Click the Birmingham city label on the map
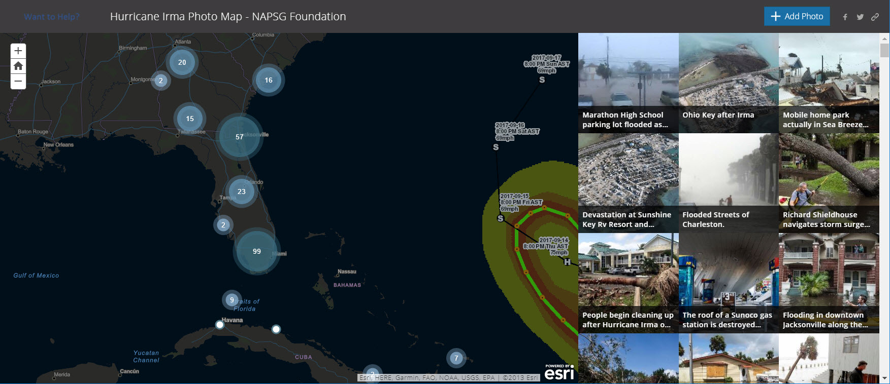 (x=133, y=48)
